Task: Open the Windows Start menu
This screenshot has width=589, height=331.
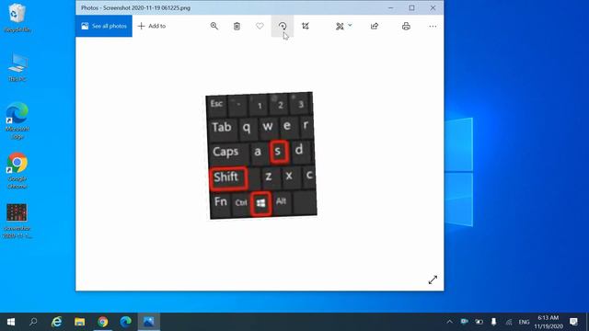Action: click(x=11, y=322)
